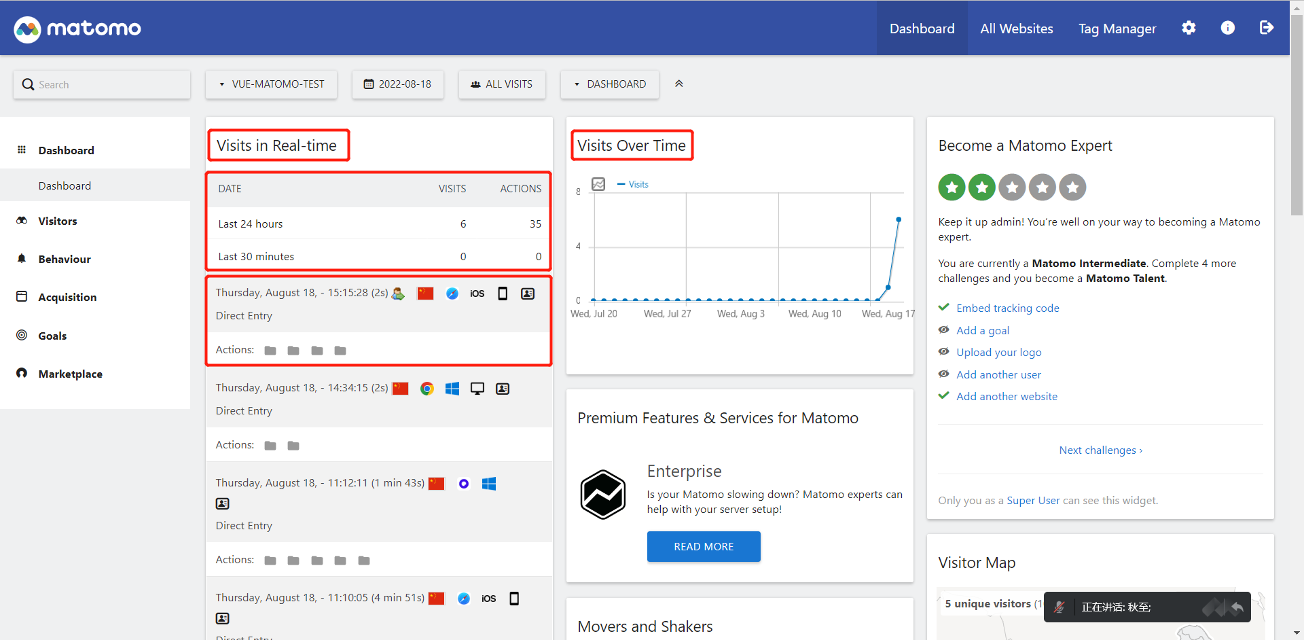Screen dimensions: 1304x640
Task: Expand Visitors in the sidebar
Action: [x=58, y=221]
